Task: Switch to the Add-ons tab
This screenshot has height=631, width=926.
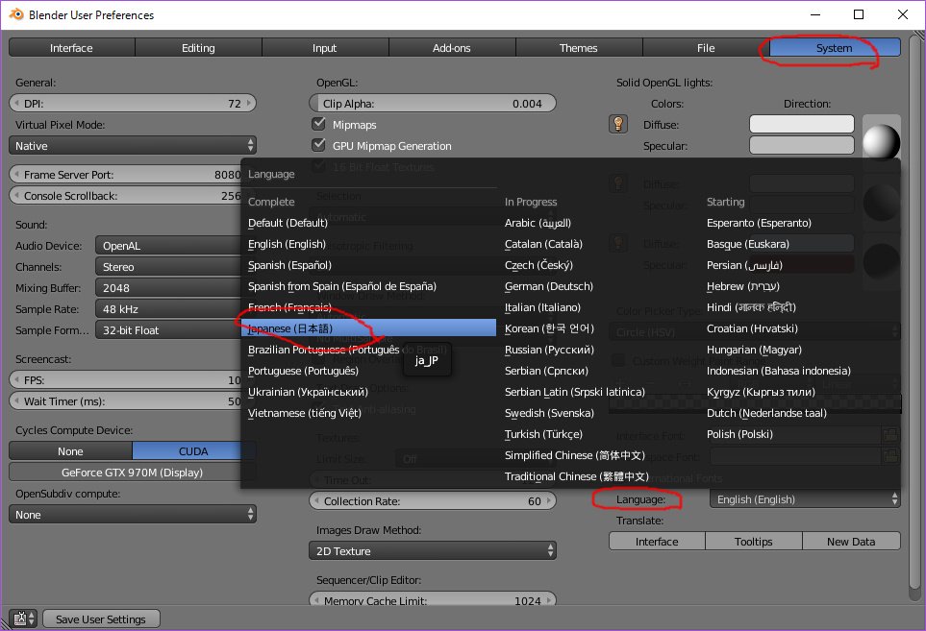Action: [452, 48]
